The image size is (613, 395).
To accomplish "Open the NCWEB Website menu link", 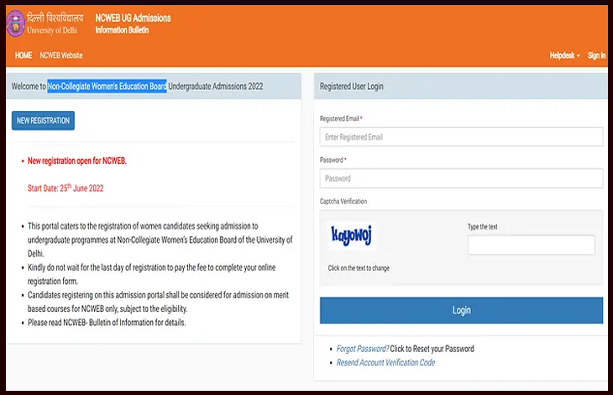I will pyautogui.click(x=61, y=55).
